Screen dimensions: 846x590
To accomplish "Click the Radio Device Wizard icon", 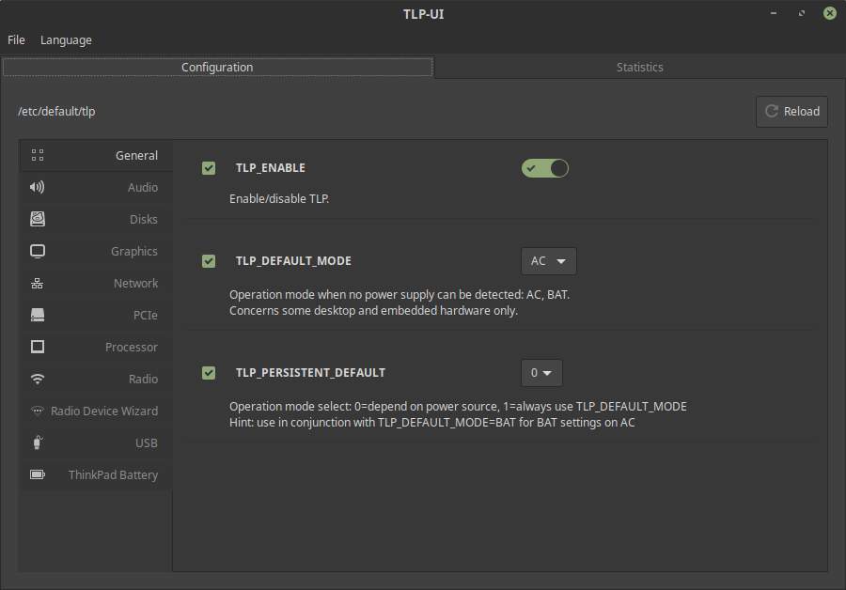I will (38, 411).
